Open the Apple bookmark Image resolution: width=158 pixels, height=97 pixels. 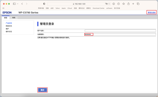64,8
